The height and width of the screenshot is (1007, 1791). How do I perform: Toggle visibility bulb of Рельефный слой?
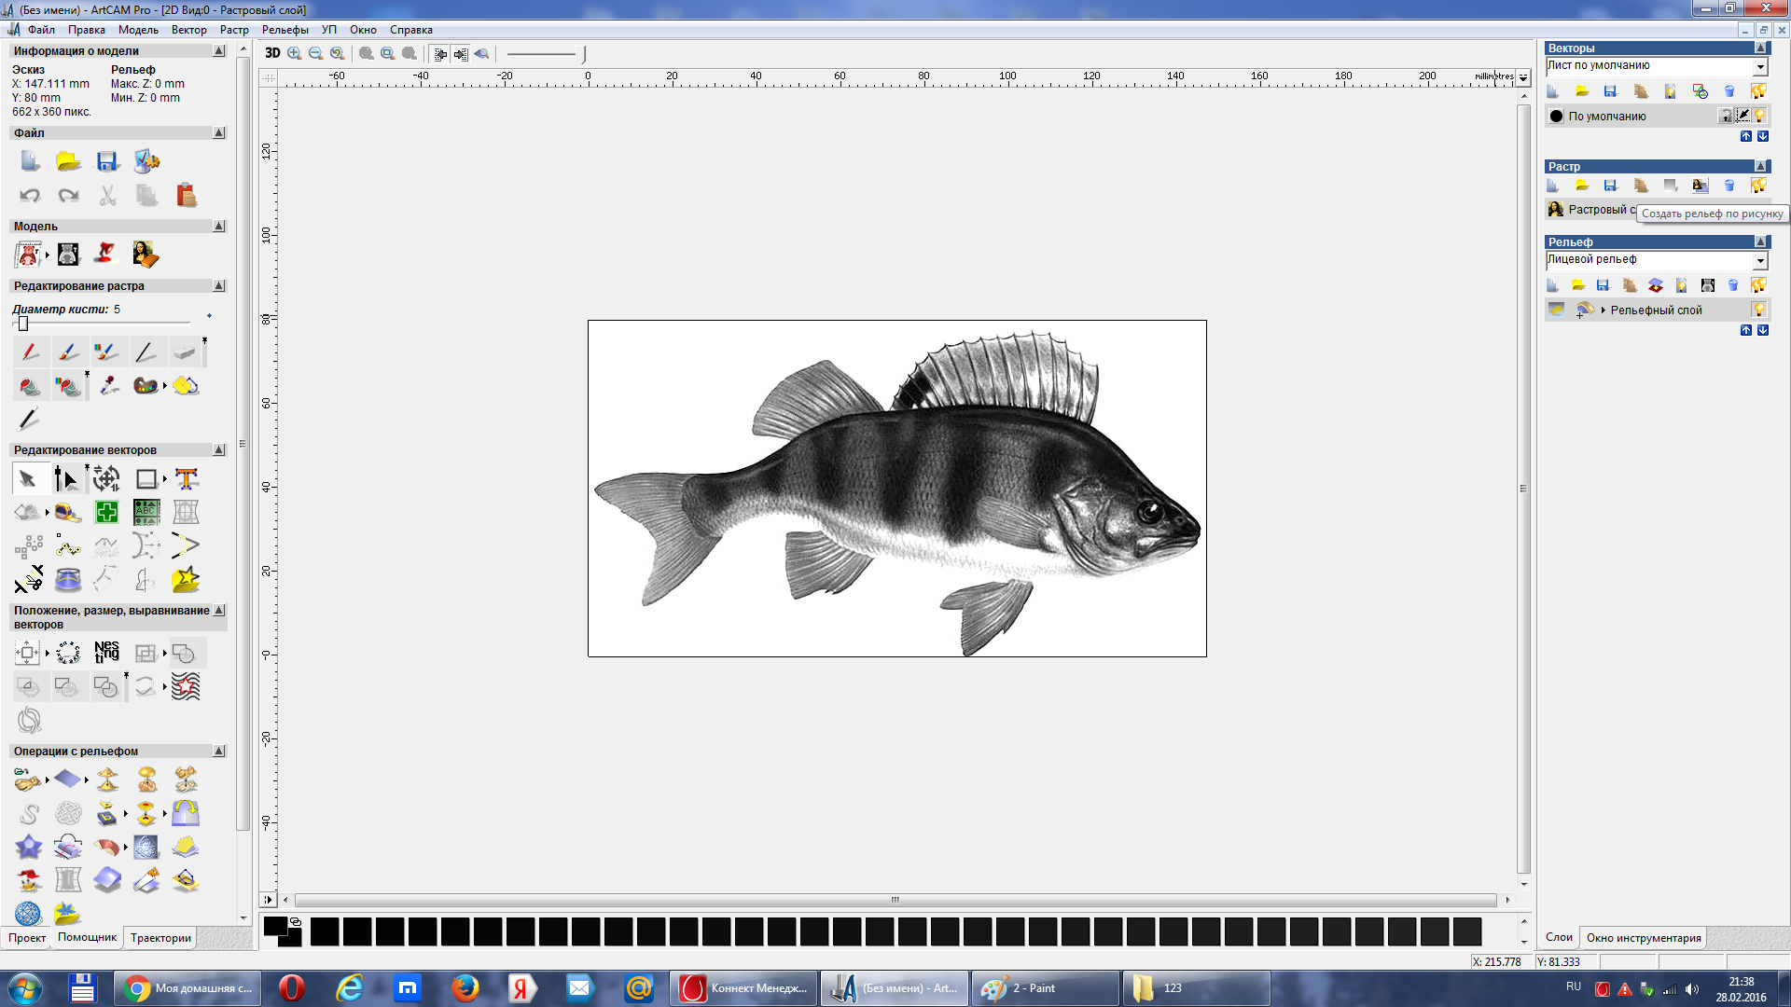1758,310
